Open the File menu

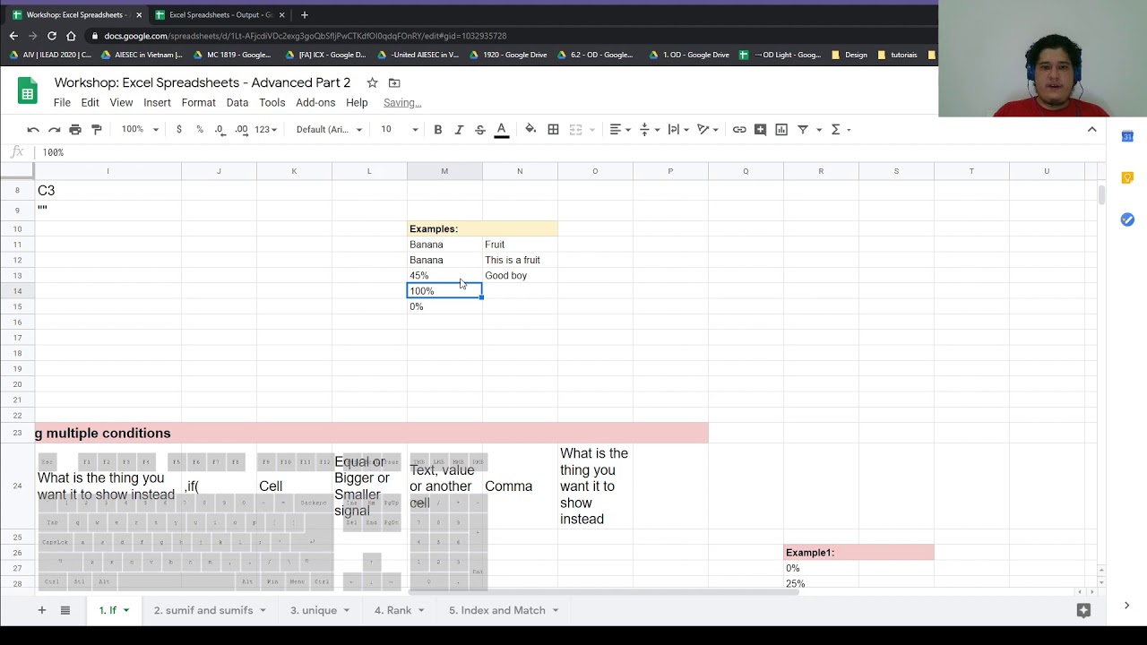pos(62,103)
